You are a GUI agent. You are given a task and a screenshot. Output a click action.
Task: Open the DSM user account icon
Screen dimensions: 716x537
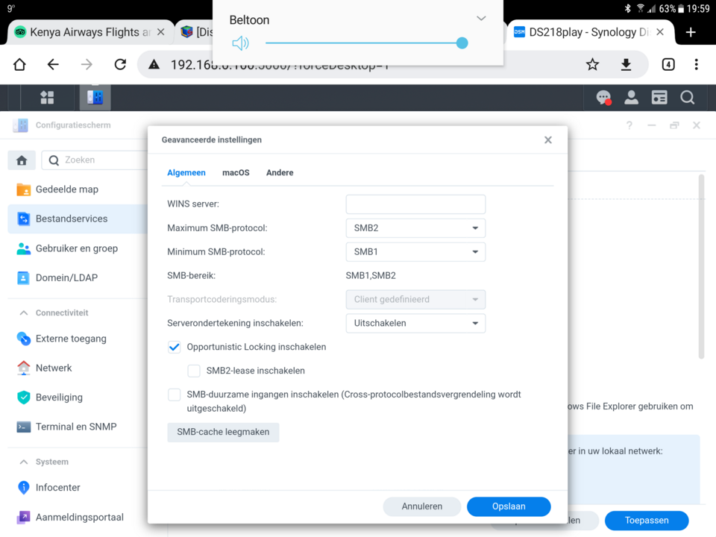[631, 98]
